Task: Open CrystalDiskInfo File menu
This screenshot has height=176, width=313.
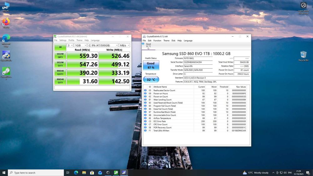Action: pyautogui.click(x=144, y=40)
